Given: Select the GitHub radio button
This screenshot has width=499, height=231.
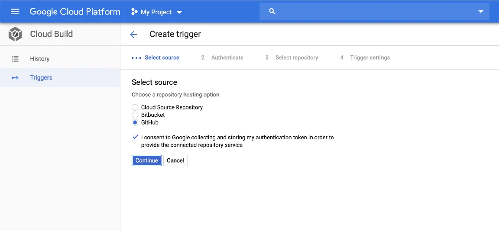Looking at the screenshot, I should [x=135, y=122].
